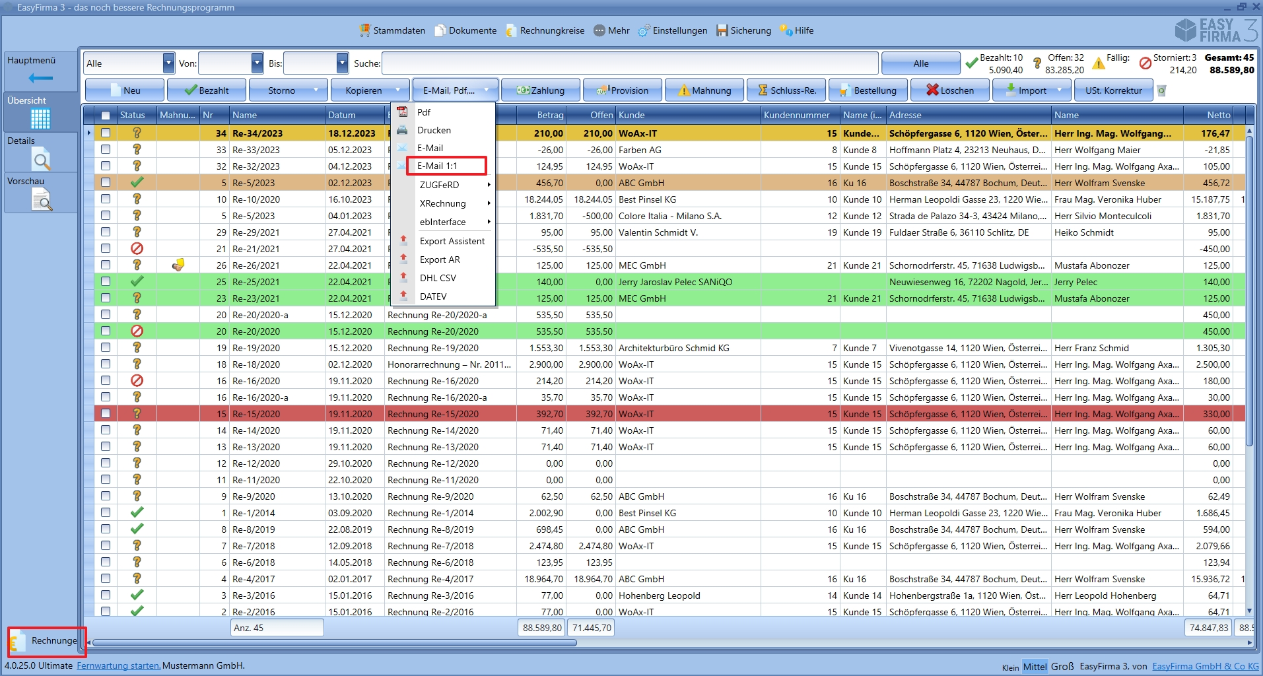Viewport: 1263px width, 676px height.
Task: Open the Alle filter dropdown
Action: [x=168, y=63]
